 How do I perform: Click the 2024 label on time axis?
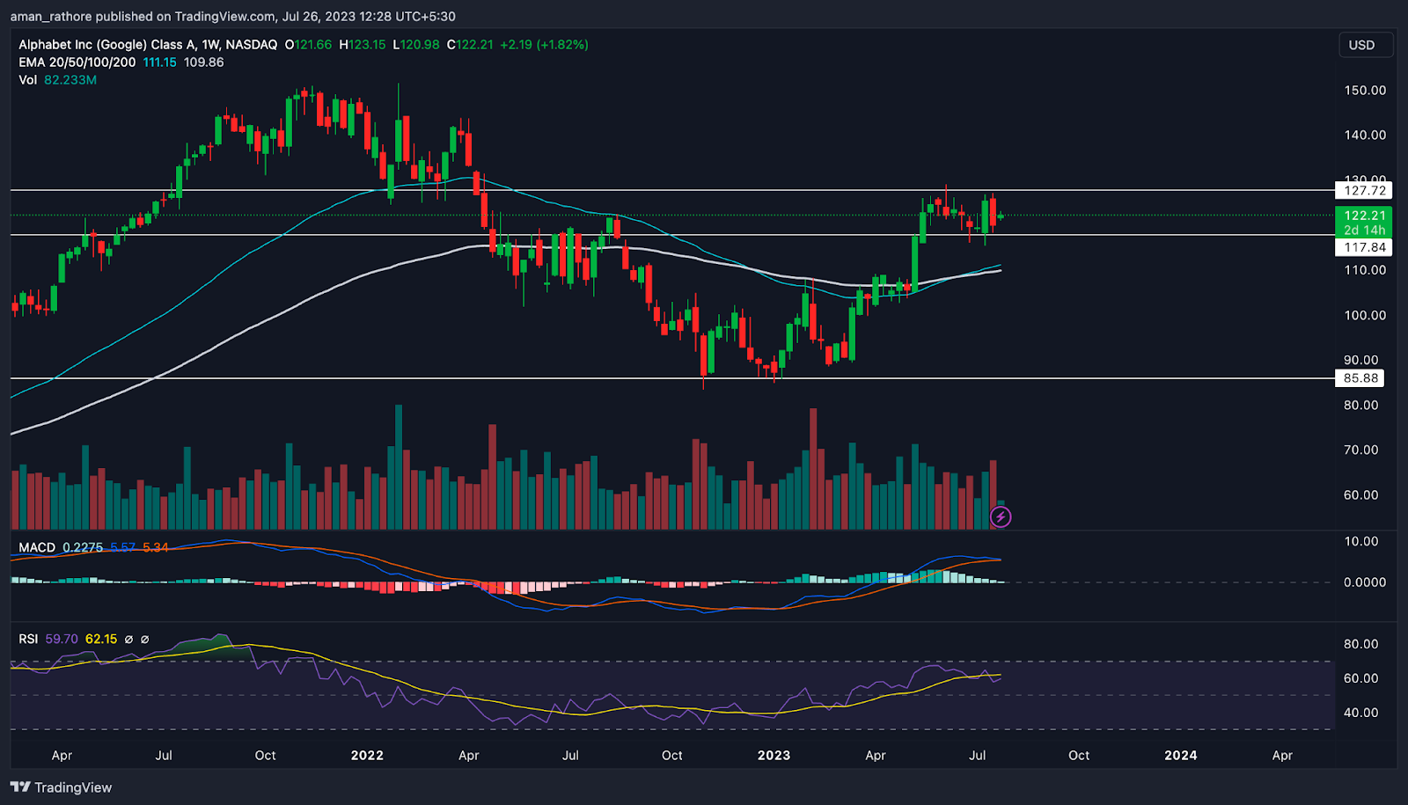click(1180, 755)
